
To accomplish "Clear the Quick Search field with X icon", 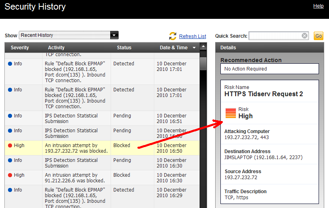I will pos(305,36).
